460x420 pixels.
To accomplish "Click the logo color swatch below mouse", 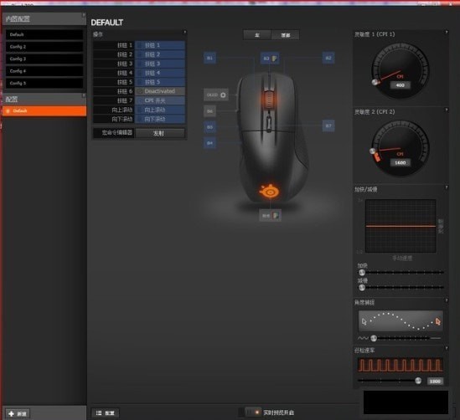I will click(276, 216).
